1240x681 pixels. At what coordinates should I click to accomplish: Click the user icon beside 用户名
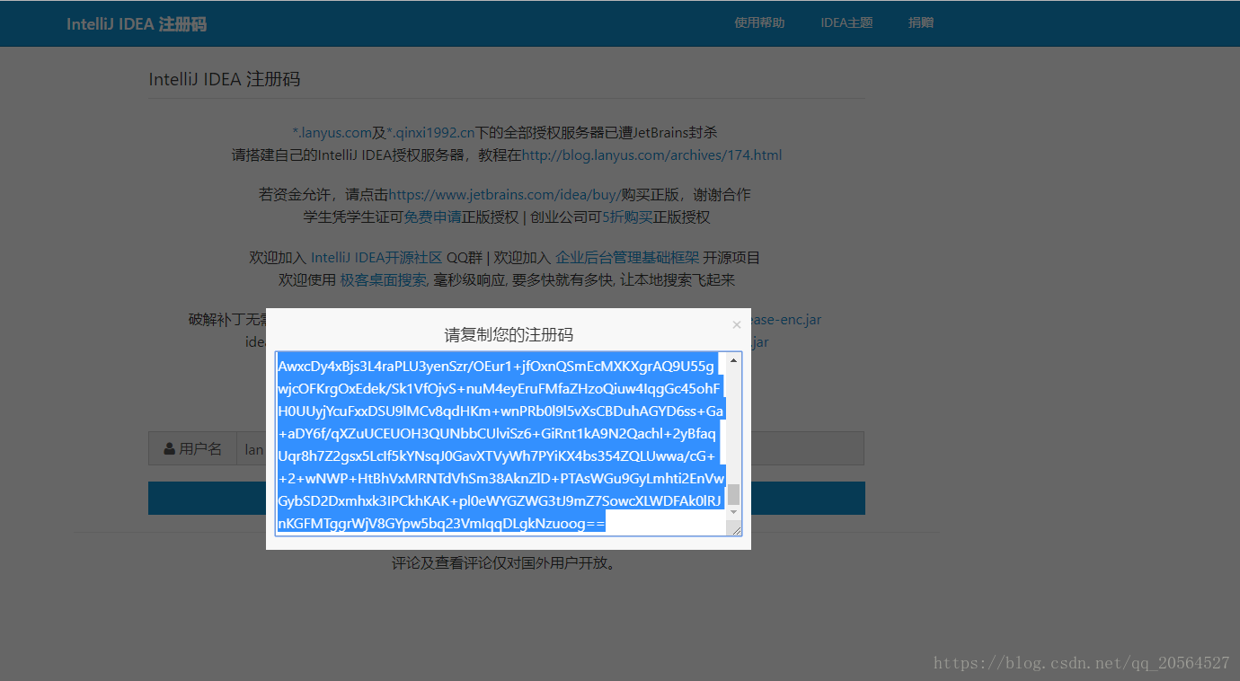pyautogui.click(x=169, y=448)
